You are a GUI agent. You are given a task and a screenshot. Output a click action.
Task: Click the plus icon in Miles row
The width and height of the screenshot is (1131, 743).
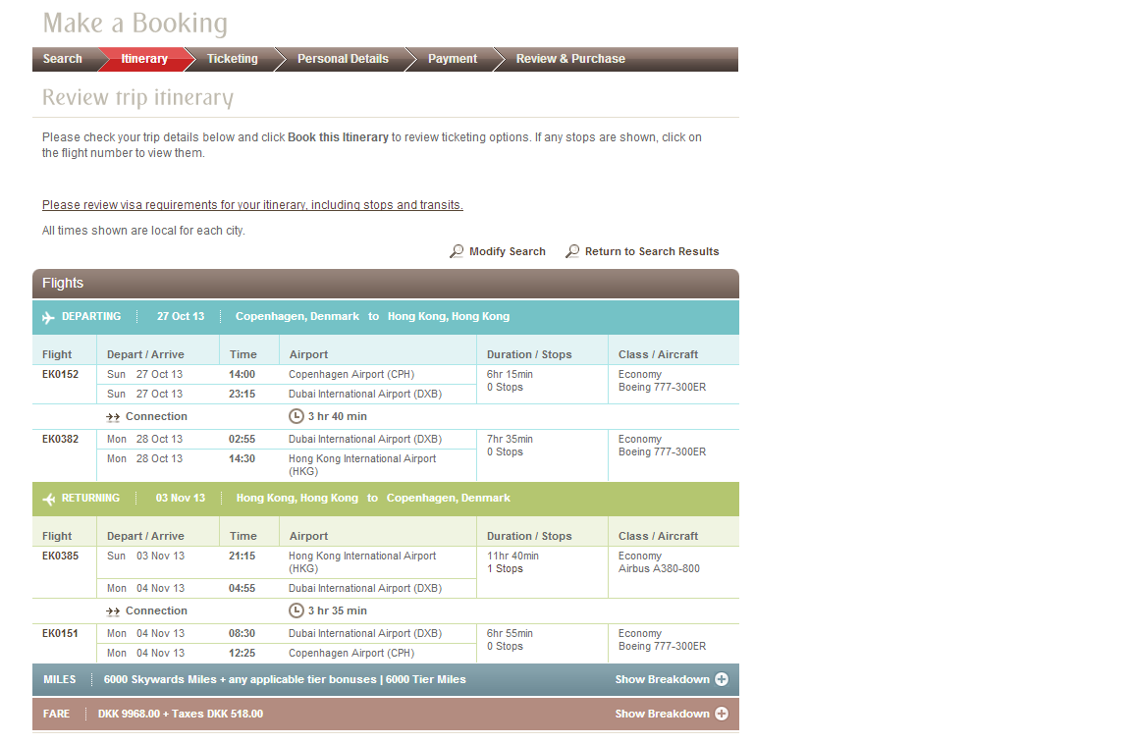tap(722, 679)
